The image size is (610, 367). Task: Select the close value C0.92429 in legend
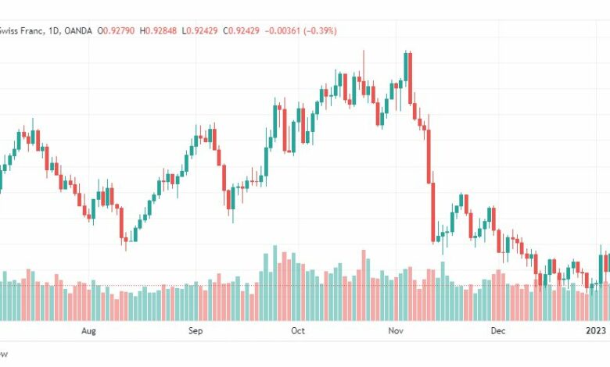(x=241, y=30)
